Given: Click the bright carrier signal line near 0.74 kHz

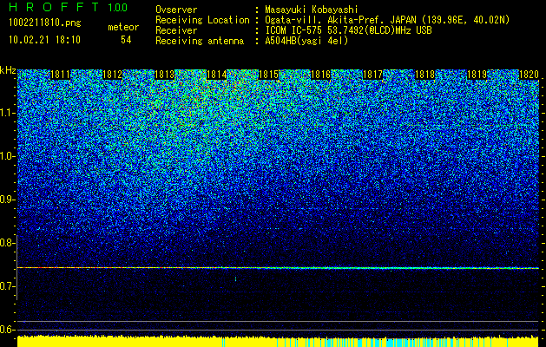Looking at the screenshot, I should click(278, 268).
